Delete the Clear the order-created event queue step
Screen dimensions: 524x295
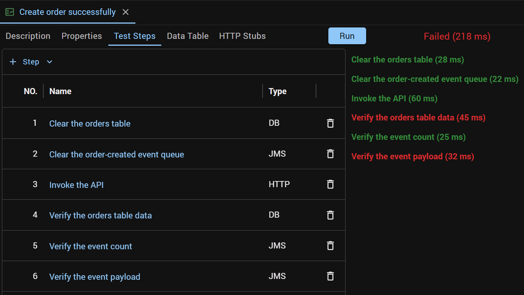click(x=330, y=154)
